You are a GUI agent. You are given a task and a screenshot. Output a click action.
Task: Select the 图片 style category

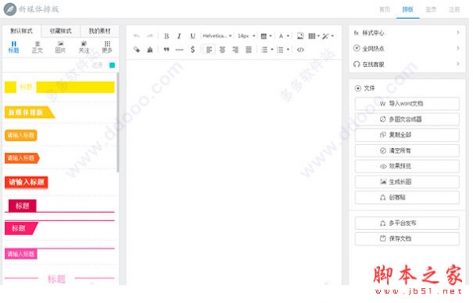coord(61,47)
